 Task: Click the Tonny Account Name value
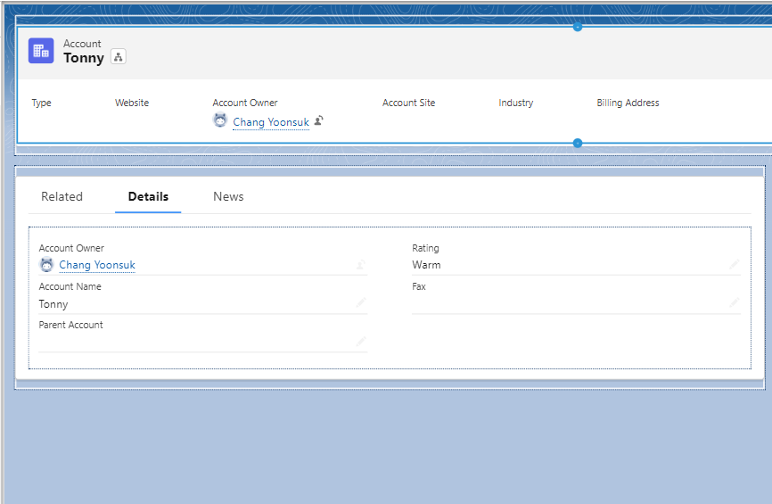pos(53,304)
